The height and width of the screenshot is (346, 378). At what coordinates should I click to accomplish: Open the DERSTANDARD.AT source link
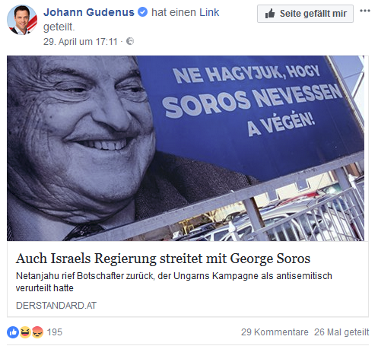coord(56,306)
